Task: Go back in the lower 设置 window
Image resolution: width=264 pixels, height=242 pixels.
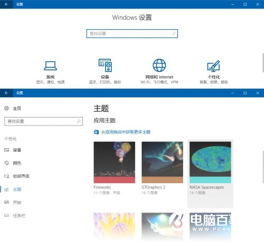Action: [6, 93]
